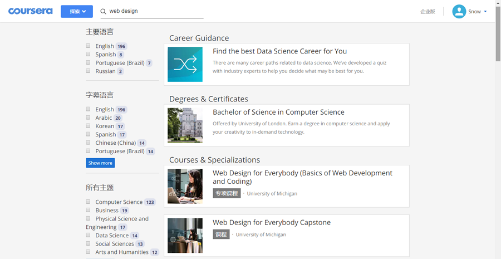Open the Web Design for Everybody Capstone title

pyautogui.click(x=272, y=222)
